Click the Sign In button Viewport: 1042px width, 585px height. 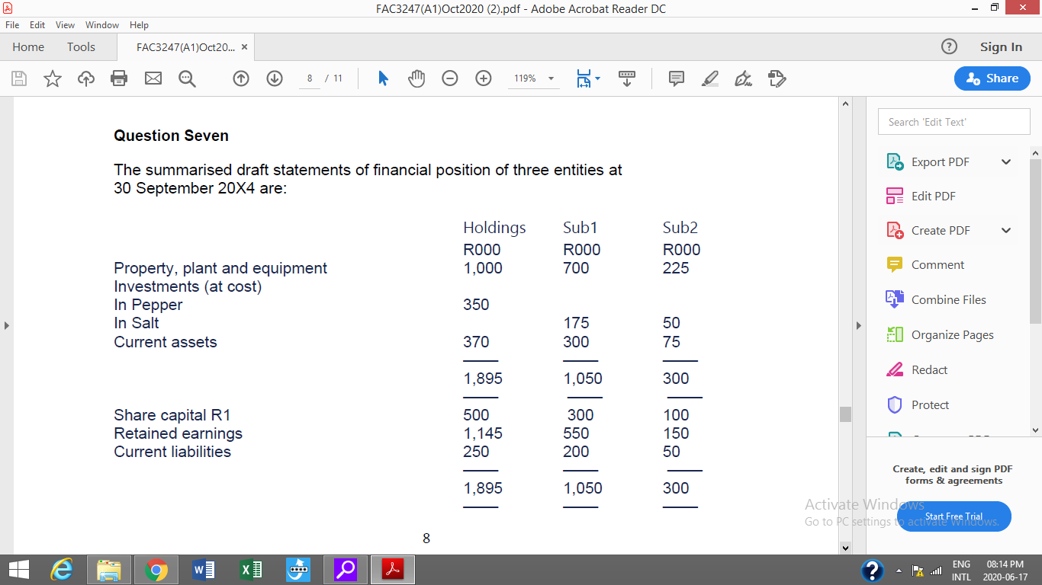pos(1000,46)
